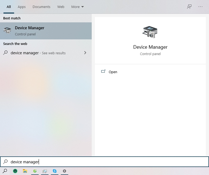209x175 pixels.
Task: Click Device Manager title in preview pane
Action: coord(150,47)
